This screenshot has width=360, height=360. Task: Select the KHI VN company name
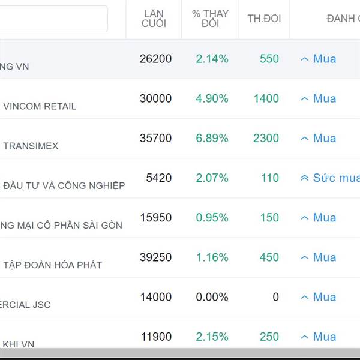(19, 344)
